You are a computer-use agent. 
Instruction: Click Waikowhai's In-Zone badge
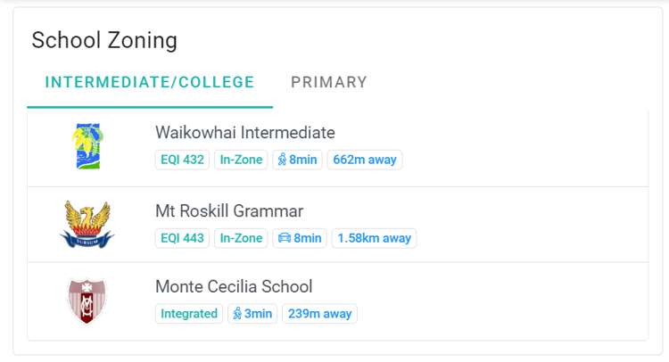click(241, 160)
